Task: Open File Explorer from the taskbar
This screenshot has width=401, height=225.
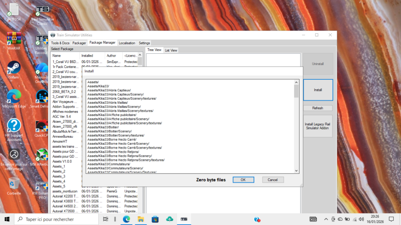Action: [141, 219]
